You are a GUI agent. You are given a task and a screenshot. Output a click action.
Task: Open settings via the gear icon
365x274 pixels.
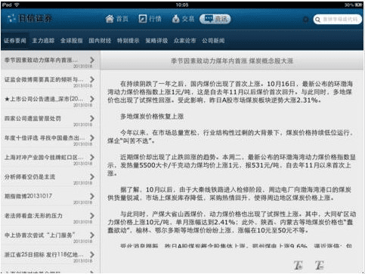[305, 20]
